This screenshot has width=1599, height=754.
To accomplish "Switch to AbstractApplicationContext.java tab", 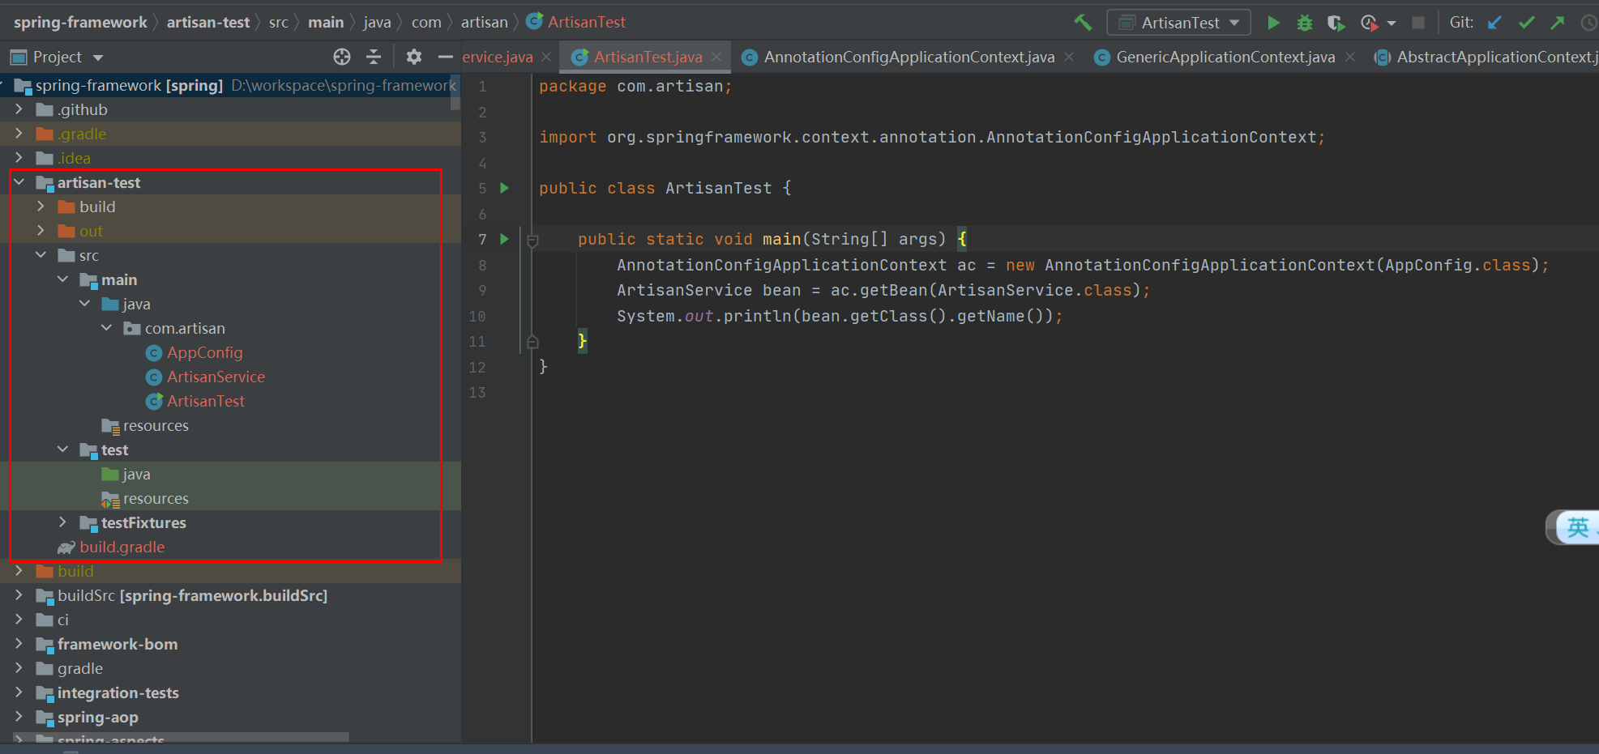I will click(1486, 57).
